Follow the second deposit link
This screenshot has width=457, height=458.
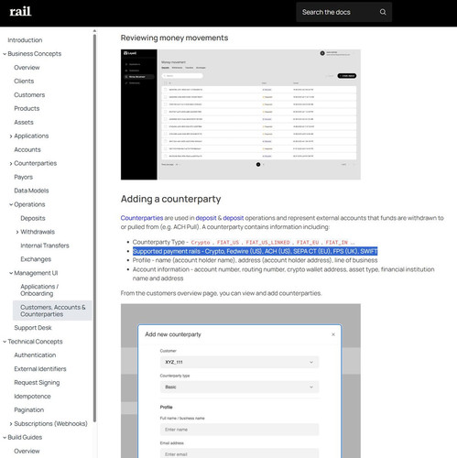234,218
